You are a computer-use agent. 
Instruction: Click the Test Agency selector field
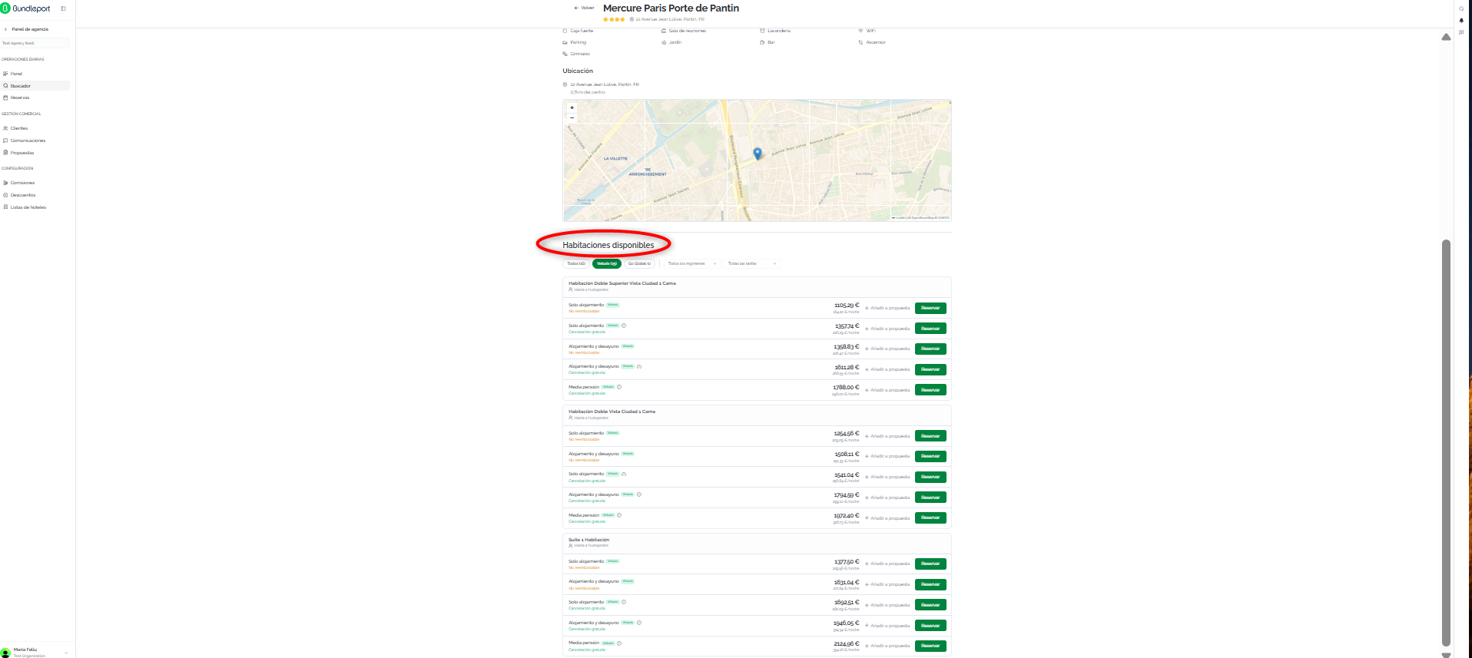35,43
